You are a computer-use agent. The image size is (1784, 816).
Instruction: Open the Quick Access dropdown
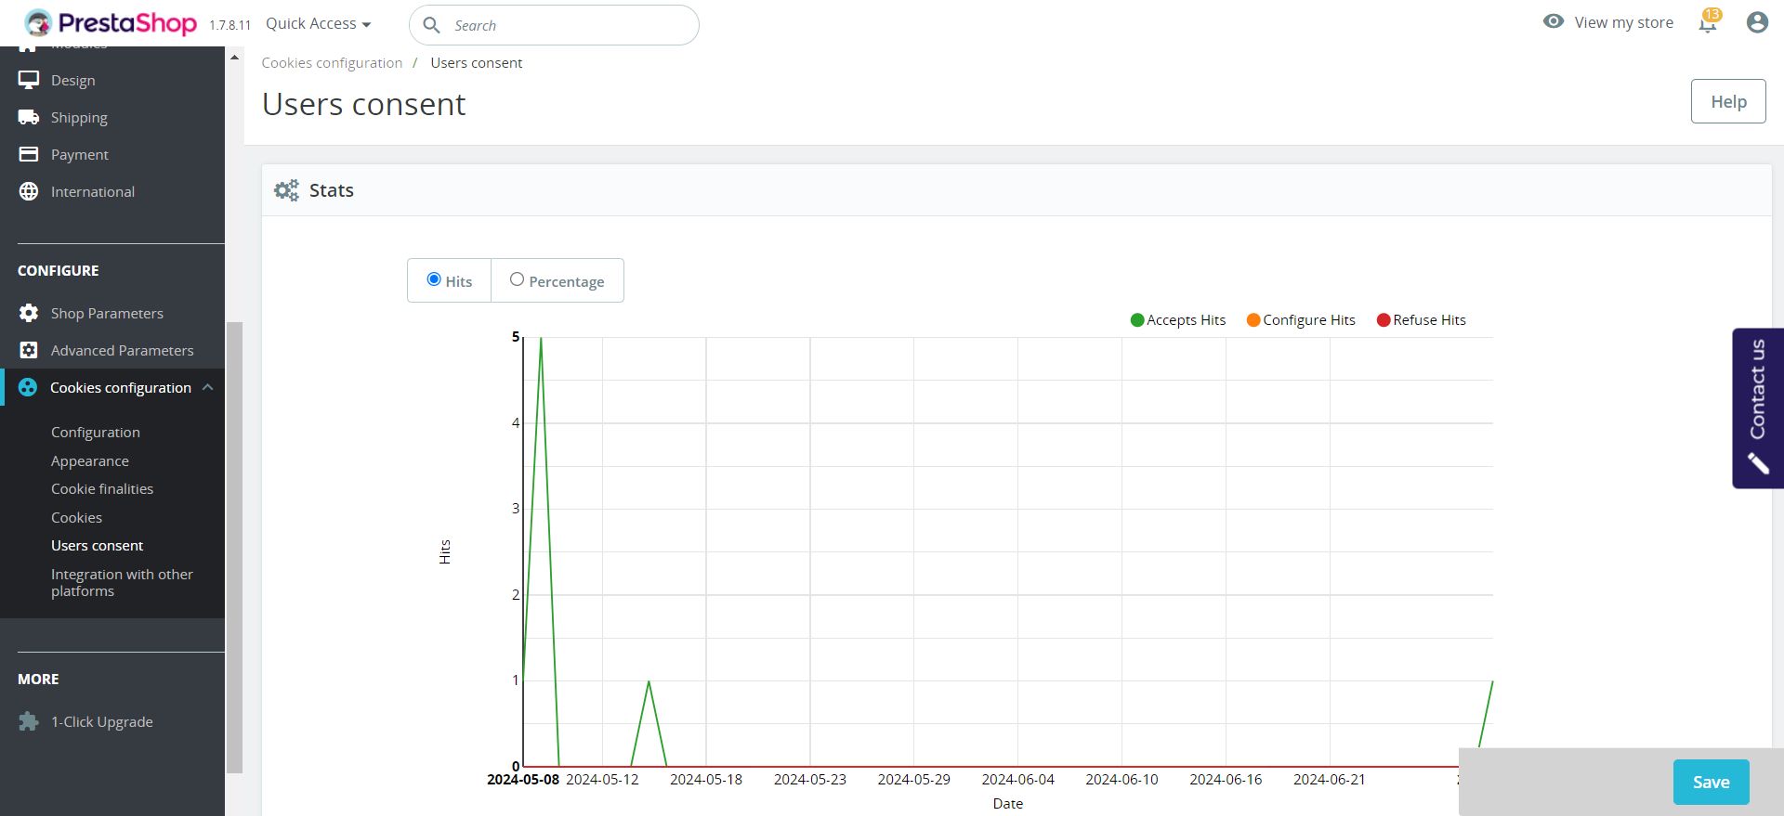(319, 24)
